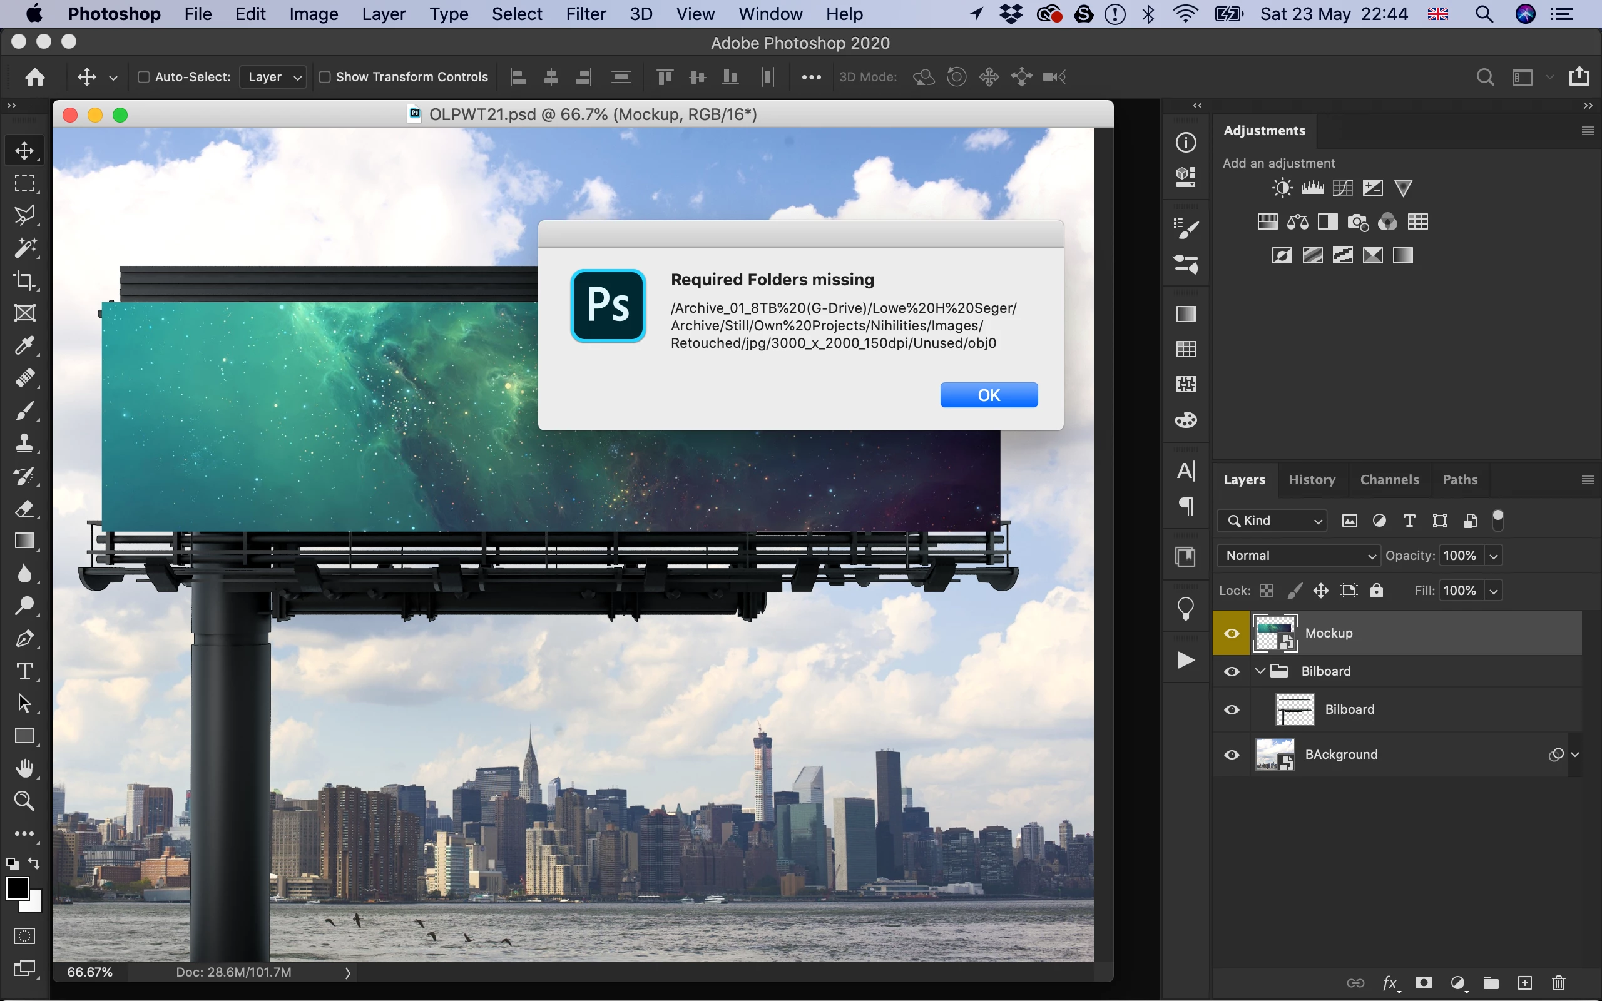Collapse the Bilboard layer group
Viewport: 1602px width, 1001px height.
coord(1260,671)
